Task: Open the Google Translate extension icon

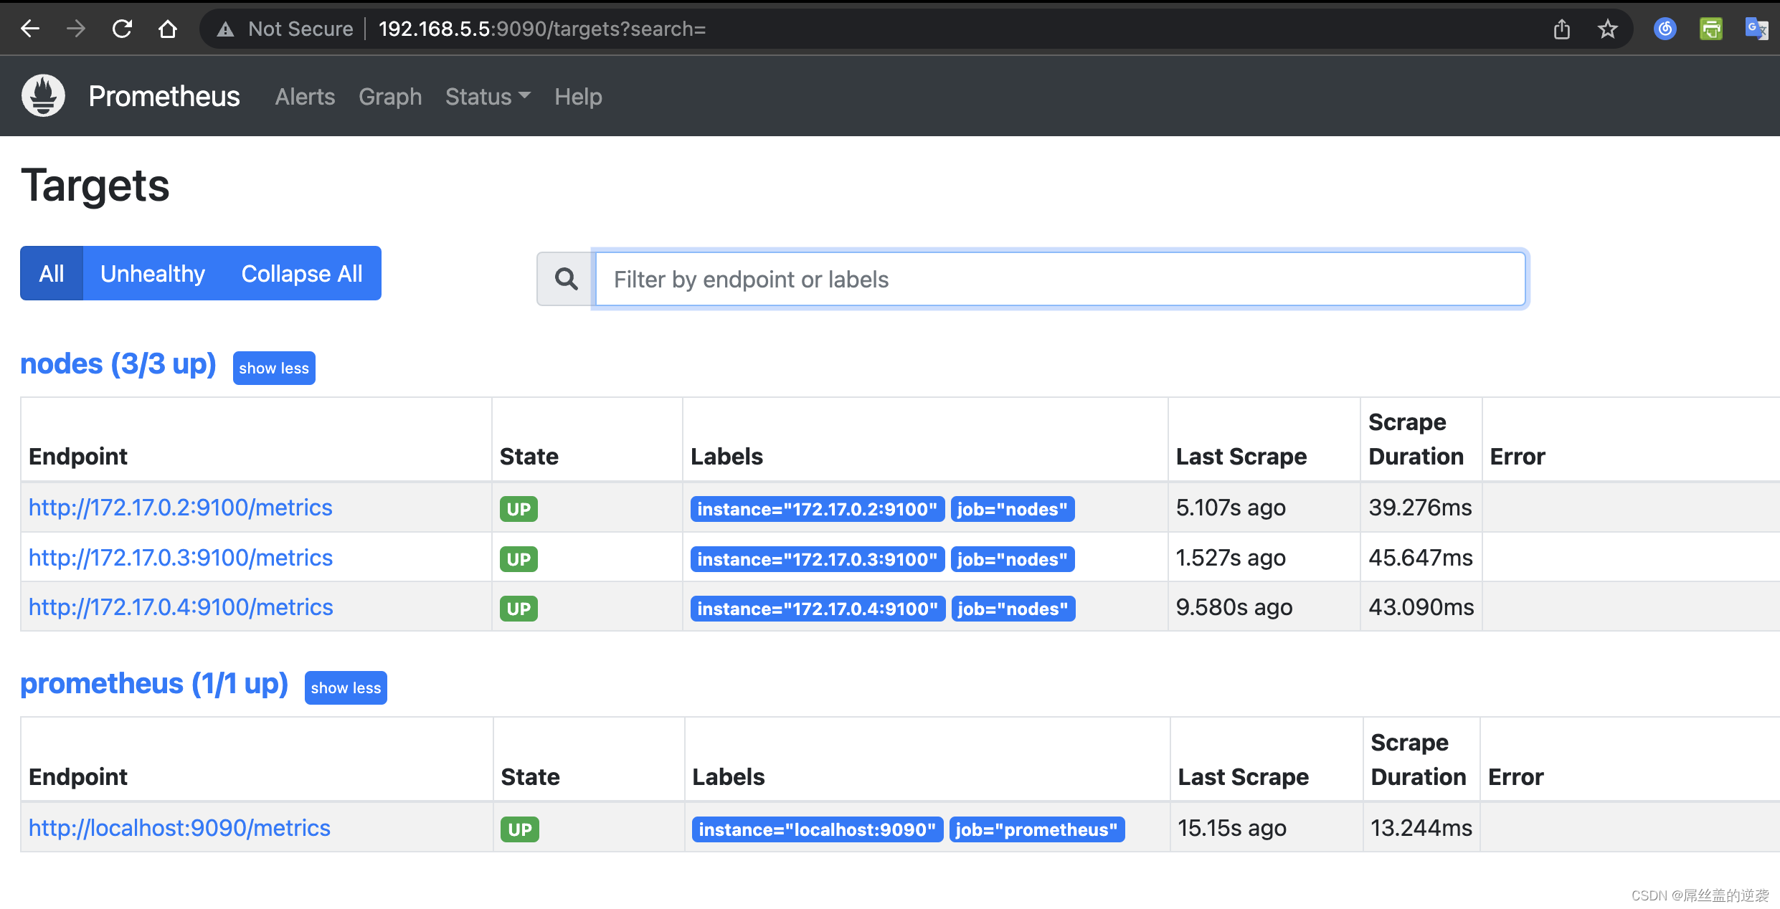Action: pyautogui.click(x=1756, y=29)
